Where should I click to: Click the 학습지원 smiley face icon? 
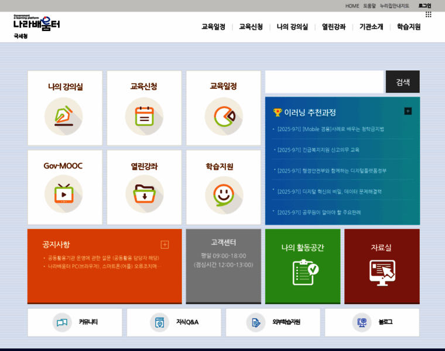(224, 195)
